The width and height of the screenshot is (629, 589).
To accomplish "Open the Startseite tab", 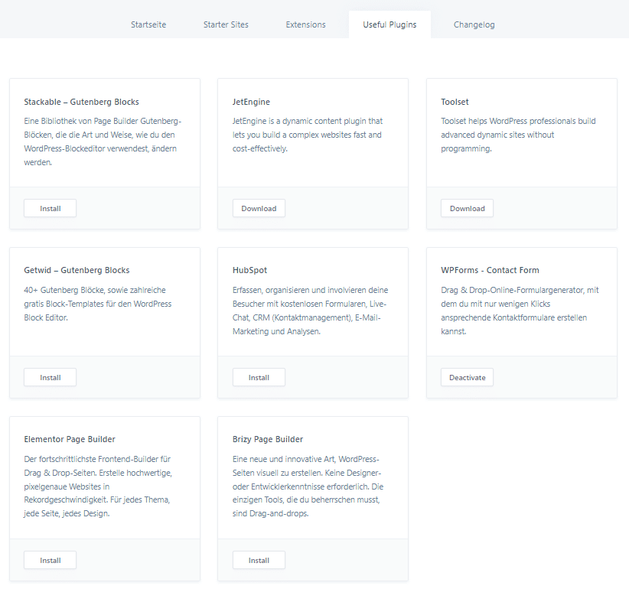I will click(x=148, y=24).
